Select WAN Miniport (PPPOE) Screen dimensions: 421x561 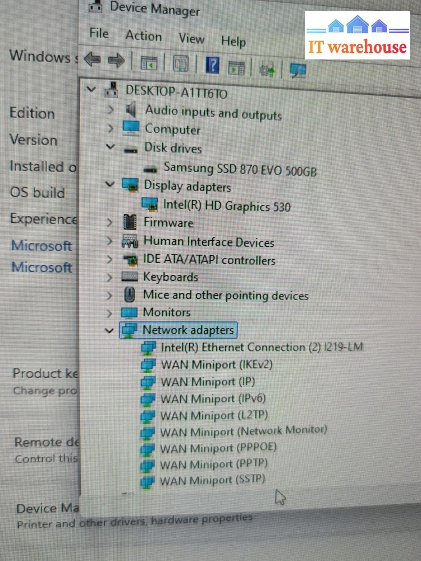218,448
